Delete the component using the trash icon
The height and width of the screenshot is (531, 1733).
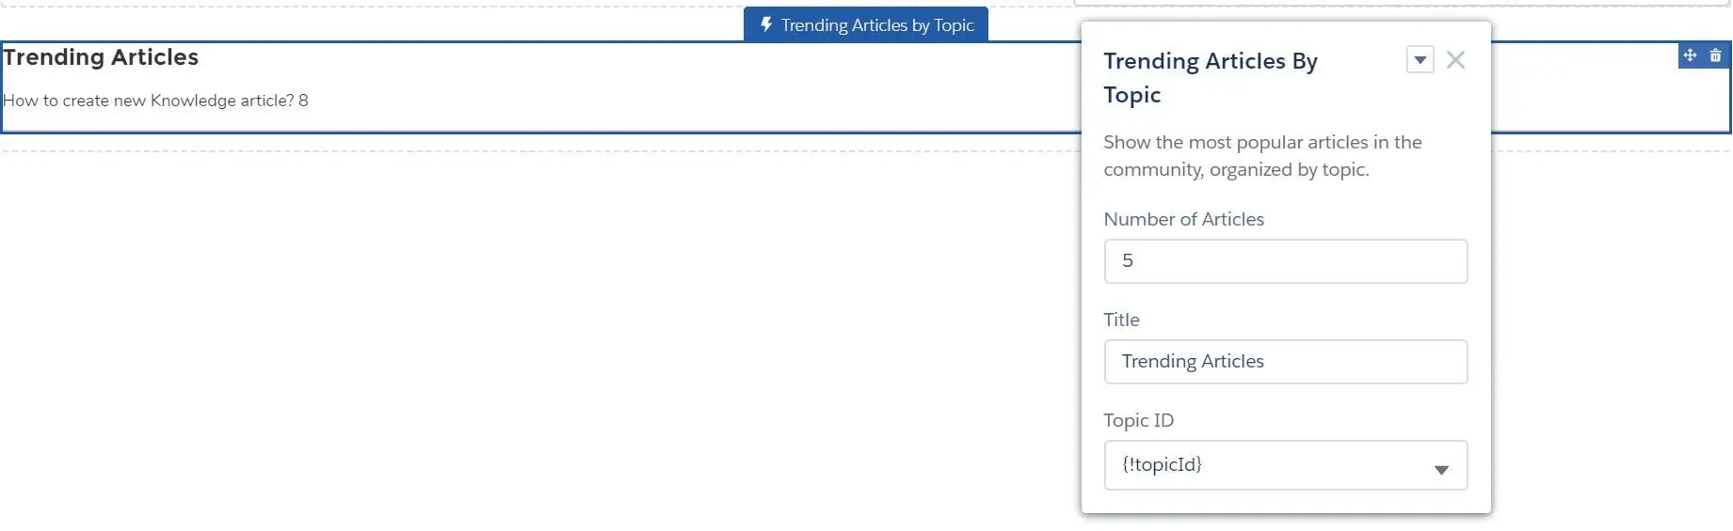pos(1716,55)
